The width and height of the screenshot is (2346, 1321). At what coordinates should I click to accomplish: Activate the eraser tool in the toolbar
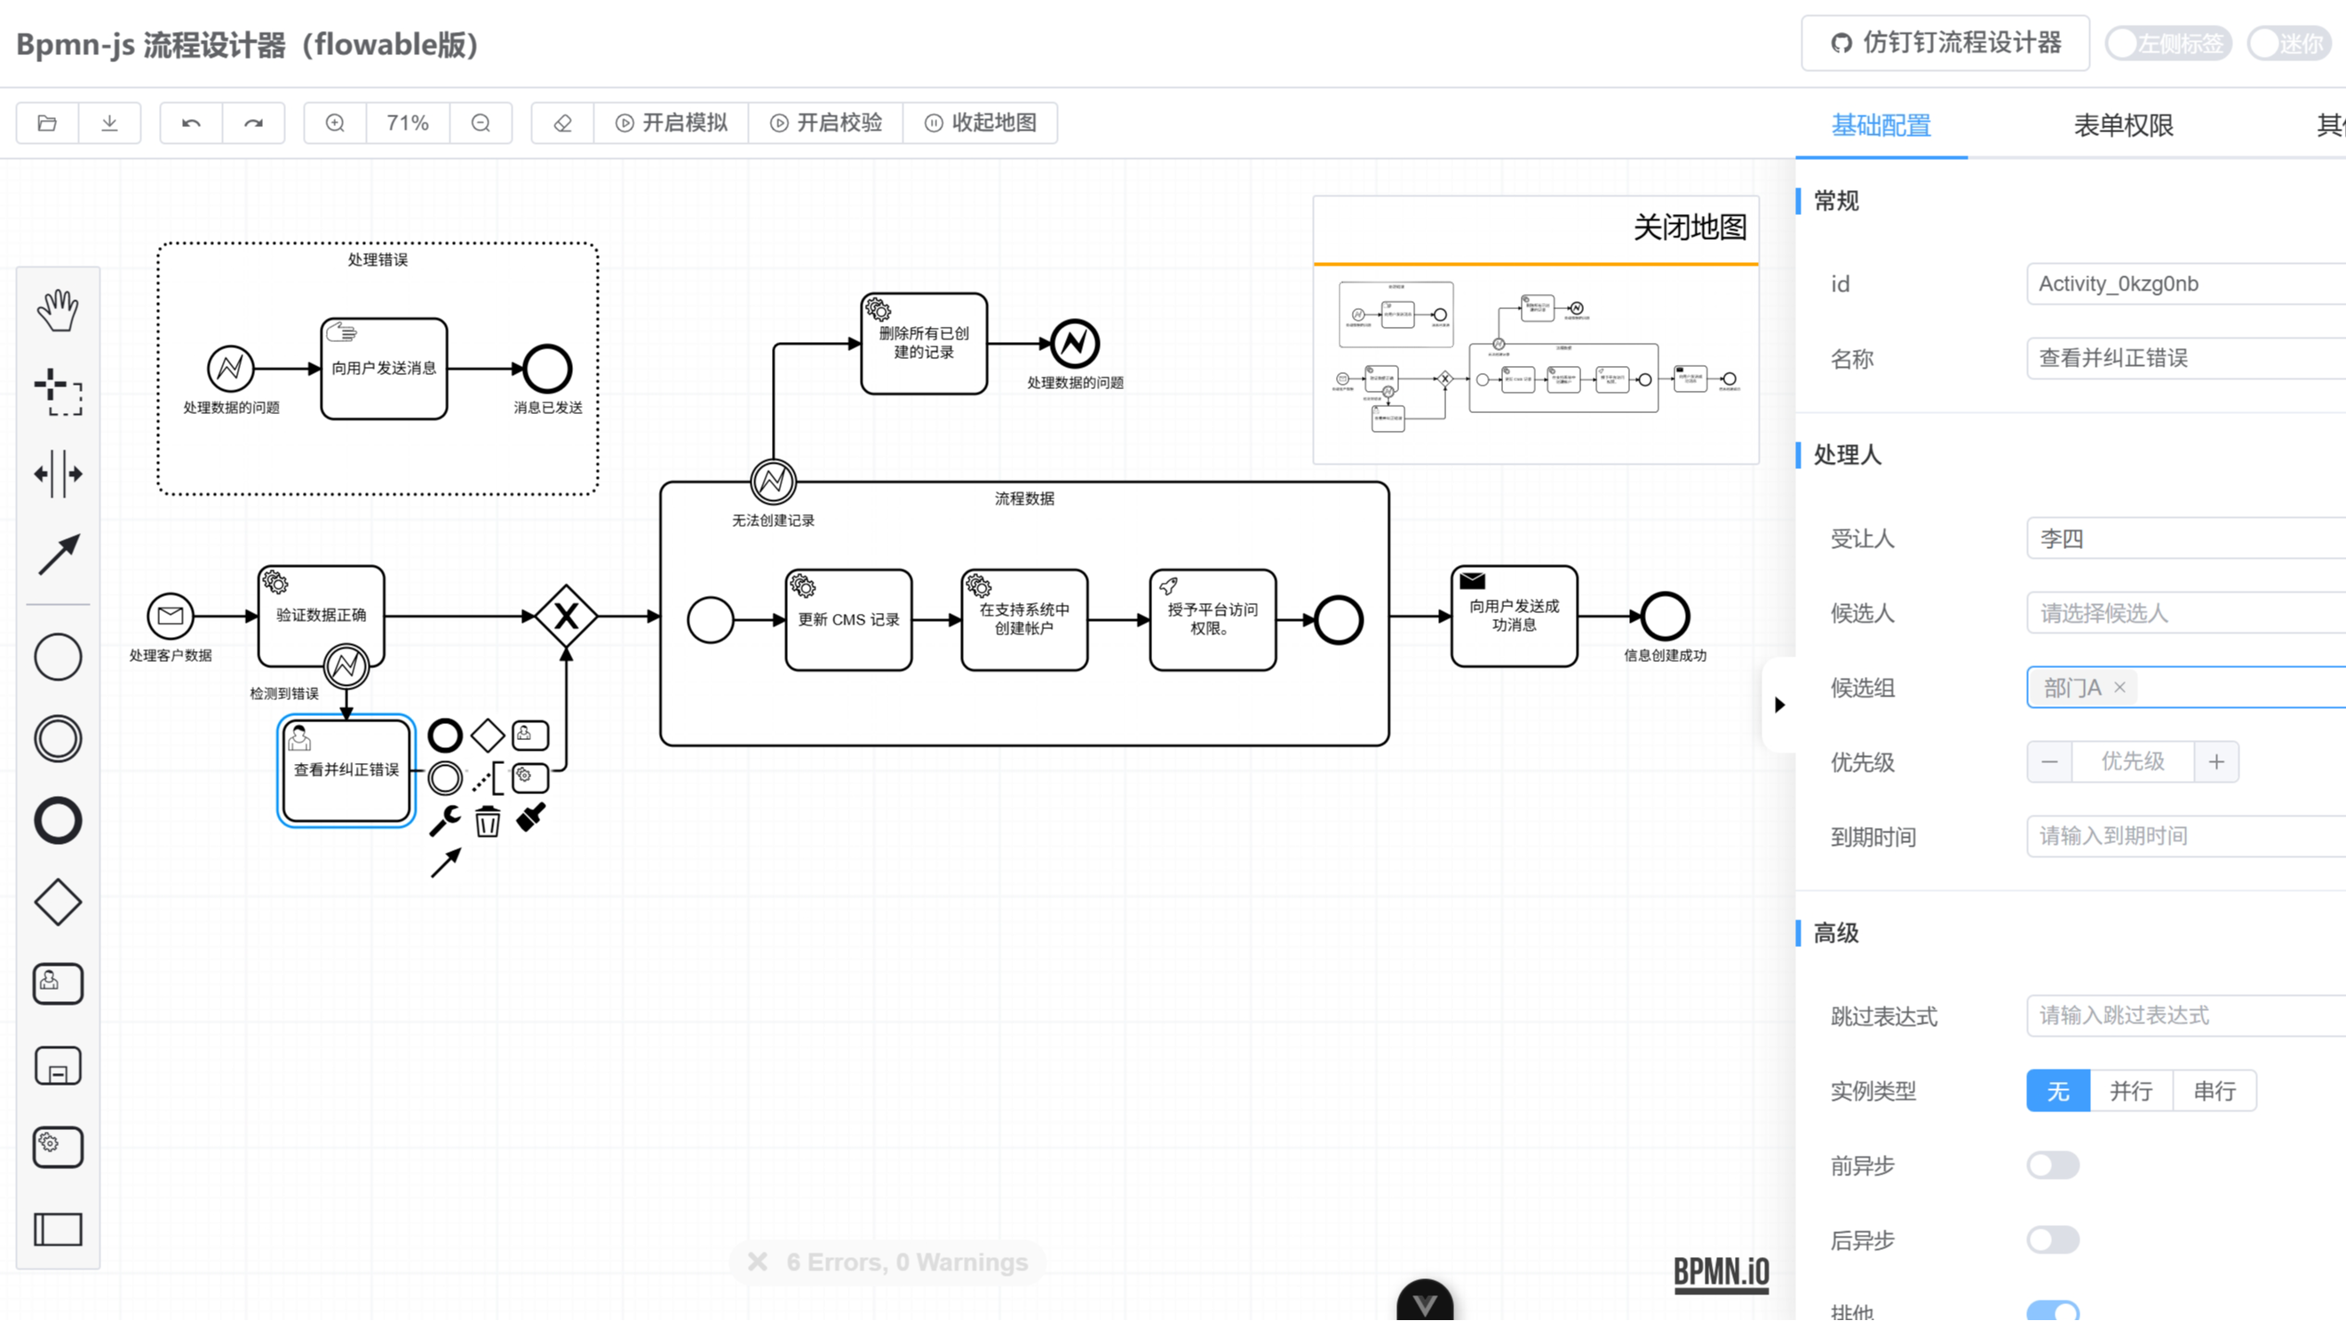[x=562, y=123]
